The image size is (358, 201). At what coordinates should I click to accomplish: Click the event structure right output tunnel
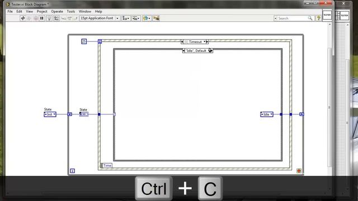click(x=291, y=114)
